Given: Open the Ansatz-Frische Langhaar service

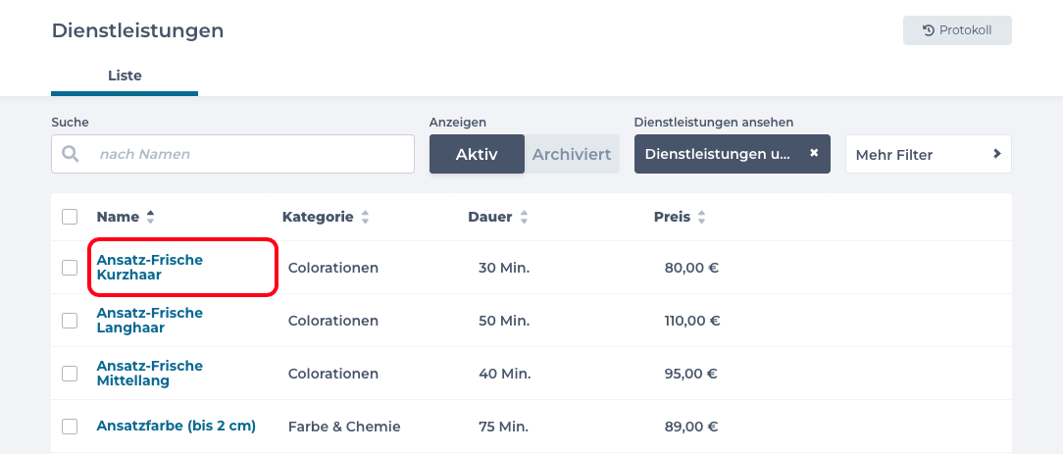Looking at the screenshot, I should point(150,321).
